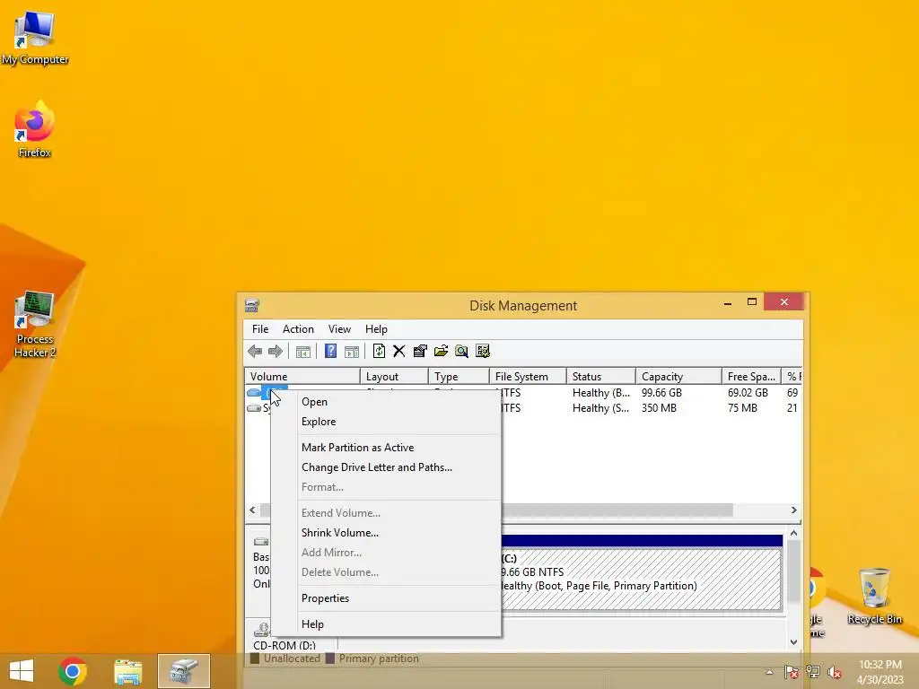Toggle the Show/Hide Console Tree toolbar icon

coord(303,352)
